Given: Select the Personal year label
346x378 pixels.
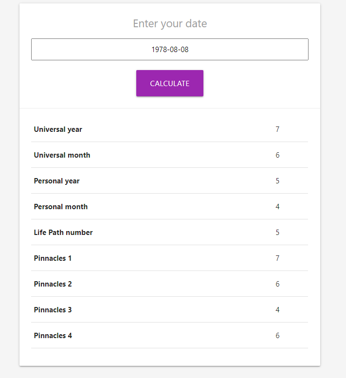Looking at the screenshot, I should [x=56, y=181].
